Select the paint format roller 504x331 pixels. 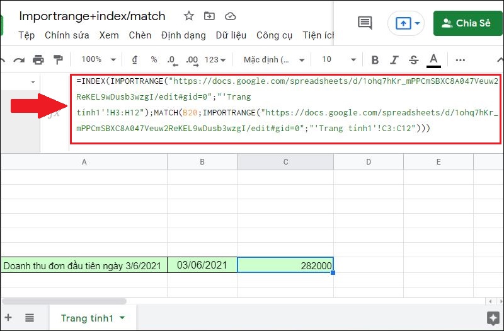pyautogui.click(x=58, y=60)
